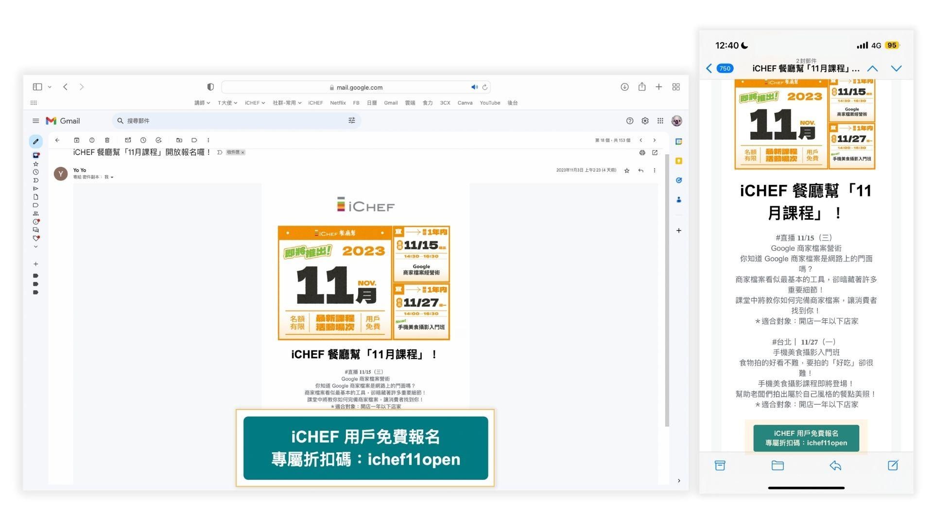Open the Netflix bookmark
933x524 pixels.
click(338, 103)
